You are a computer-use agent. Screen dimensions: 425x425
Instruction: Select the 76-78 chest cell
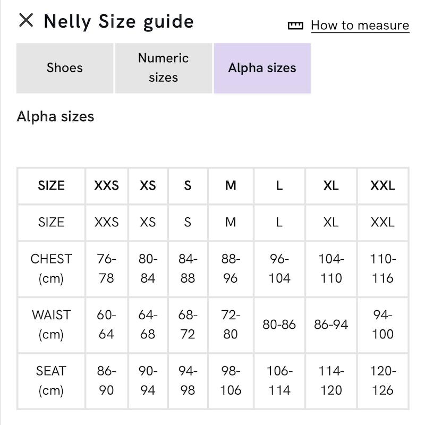pos(107,269)
